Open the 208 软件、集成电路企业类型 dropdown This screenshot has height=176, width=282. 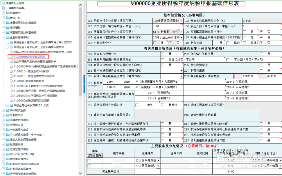tap(182, 76)
